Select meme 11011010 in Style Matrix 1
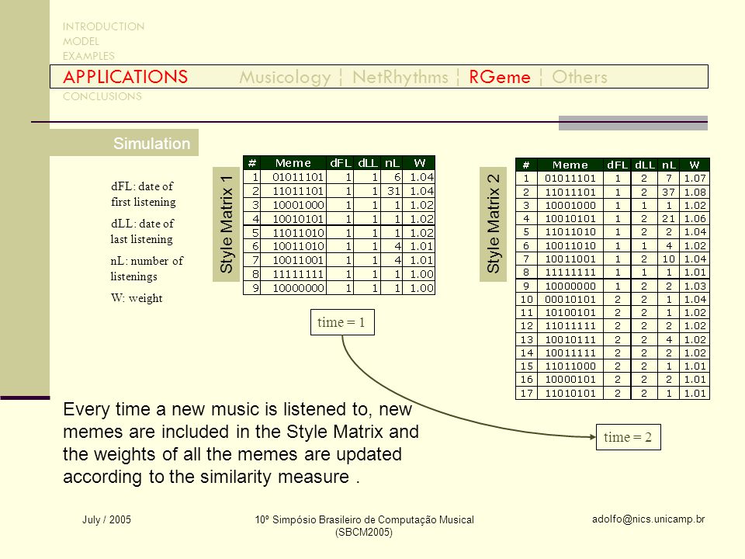The width and height of the screenshot is (745, 559). (x=298, y=233)
